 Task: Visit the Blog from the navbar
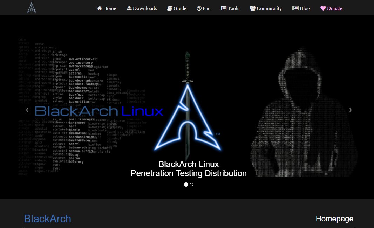(301, 8)
